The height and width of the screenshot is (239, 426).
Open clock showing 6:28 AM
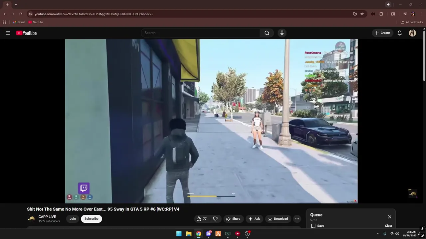pyautogui.click(x=410, y=234)
